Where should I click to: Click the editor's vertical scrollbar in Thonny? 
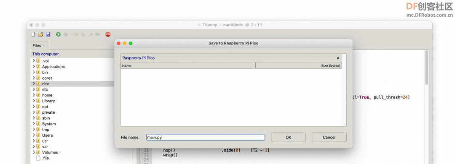[426, 68]
